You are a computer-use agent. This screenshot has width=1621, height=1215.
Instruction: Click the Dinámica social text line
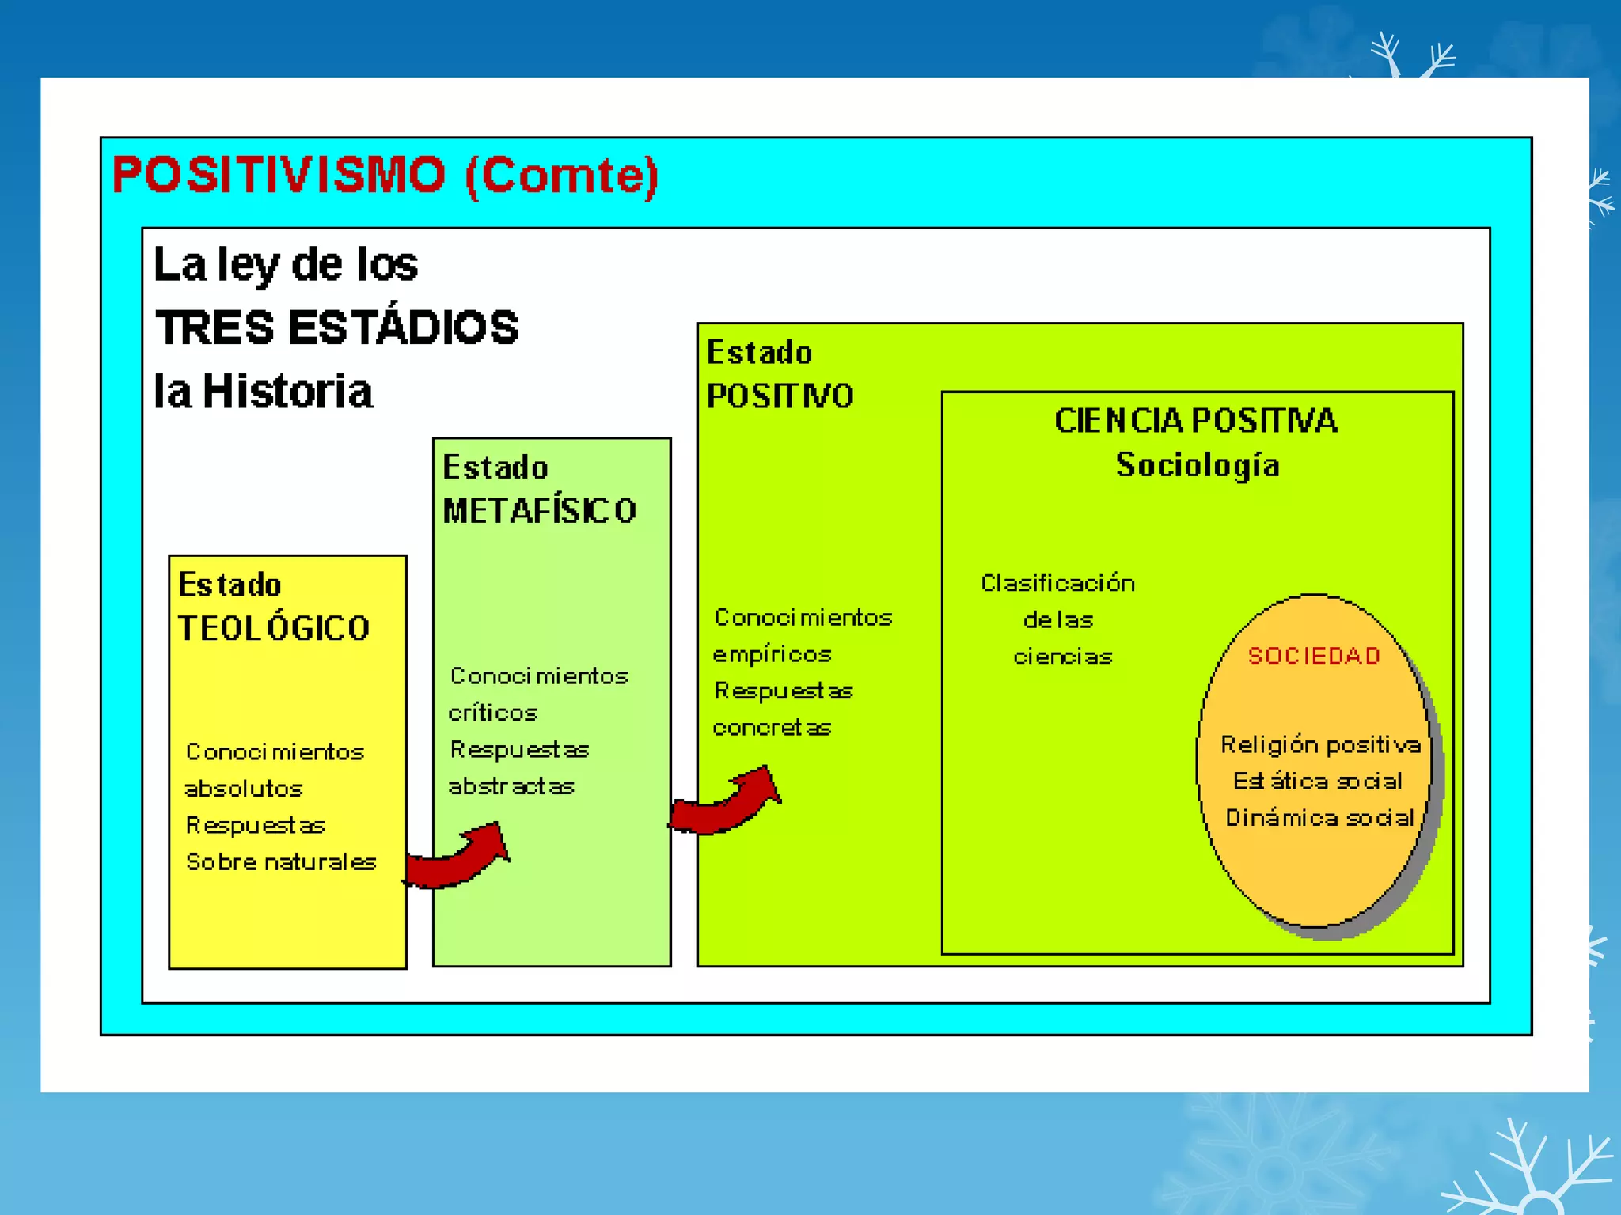[1319, 818]
